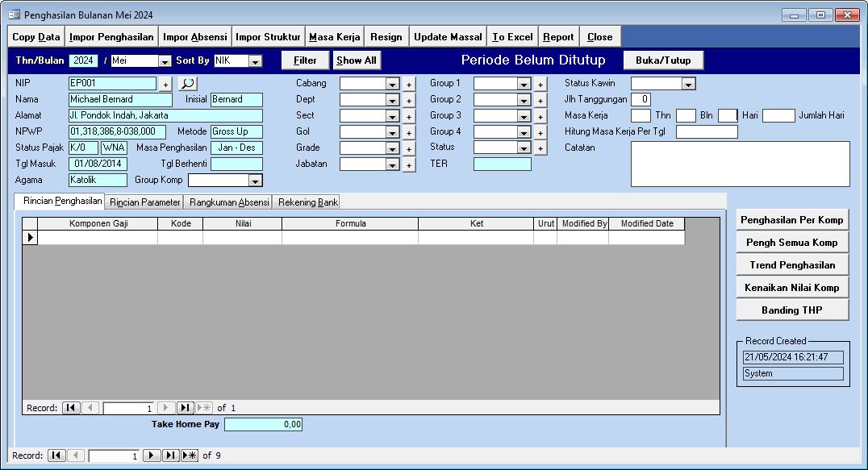Open the Rekening Bank tab

tap(308, 202)
